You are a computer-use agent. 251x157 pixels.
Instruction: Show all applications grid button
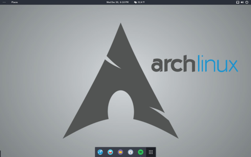(x=151, y=152)
